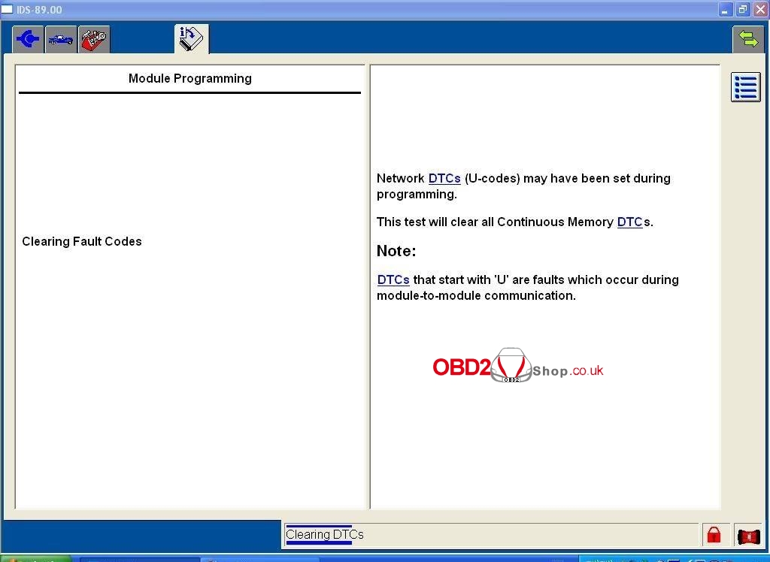Screen dimensions: 770x562
Task: Click the IDS-89.00 title bar icon
Action: point(8,10)
